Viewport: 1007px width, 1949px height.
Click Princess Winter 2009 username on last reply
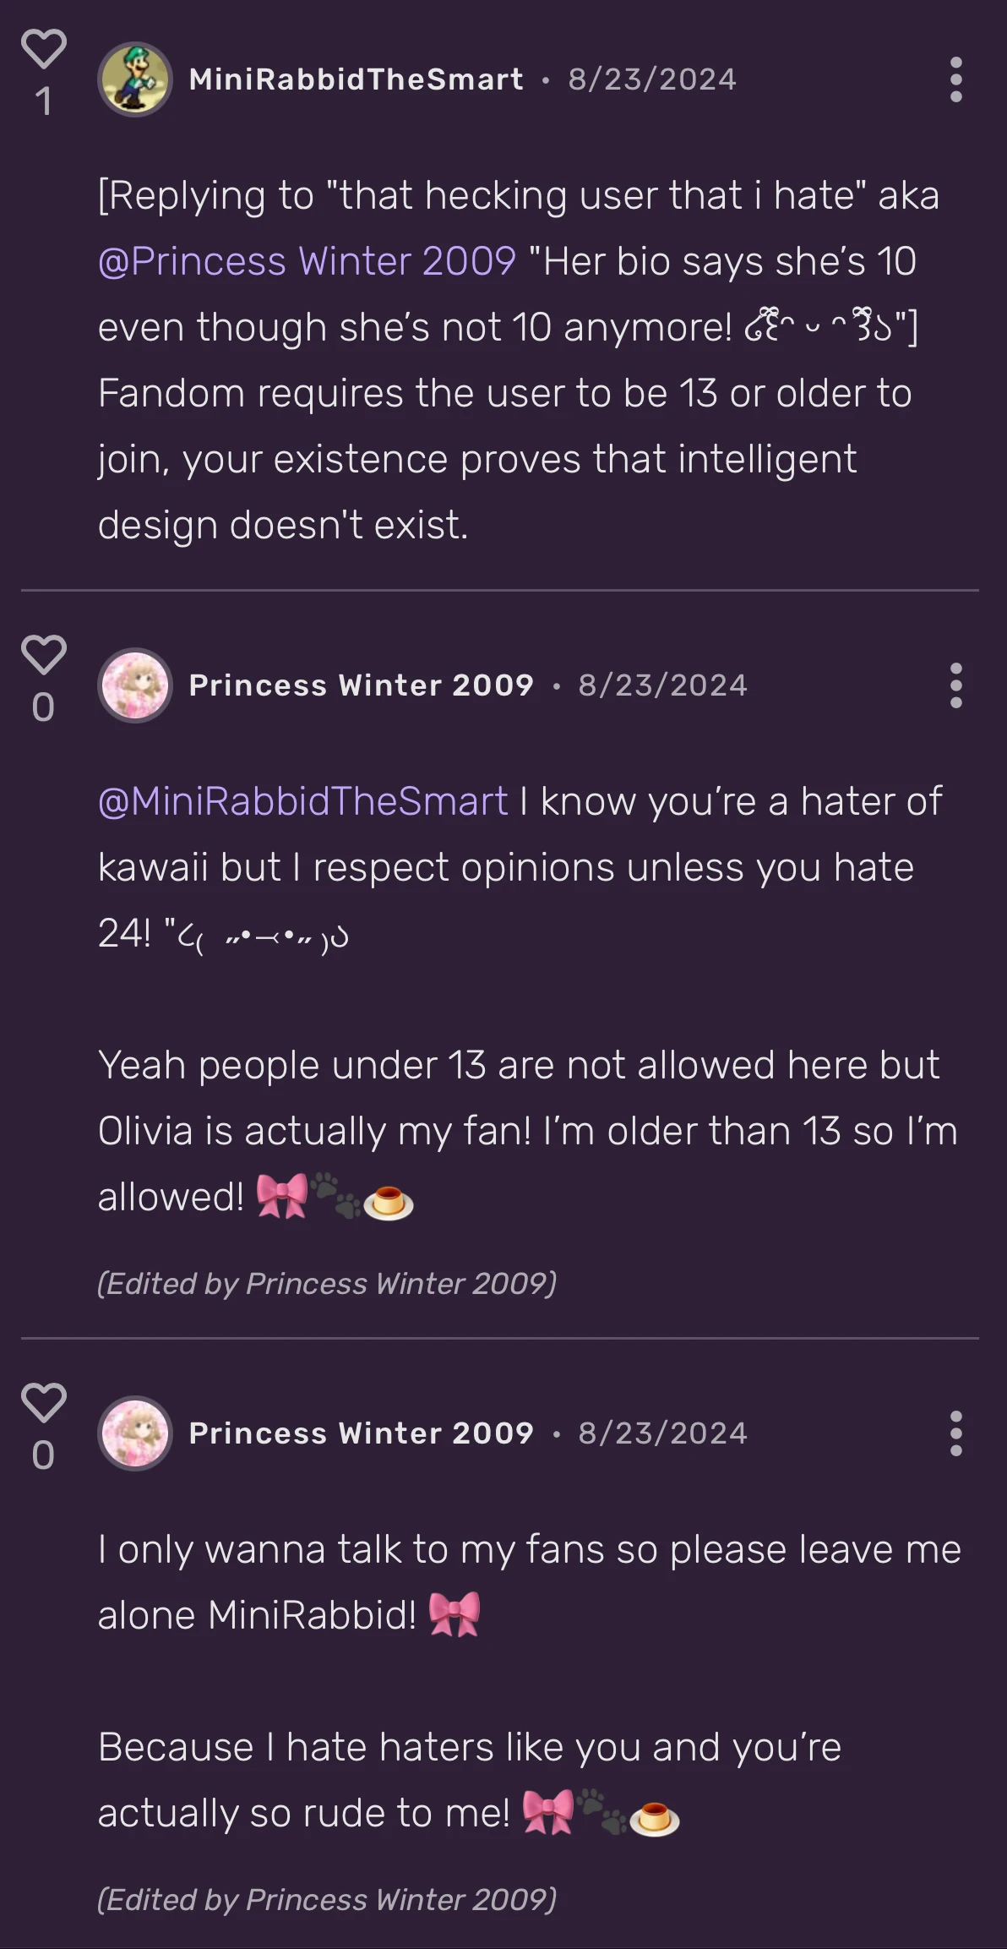361,1433
